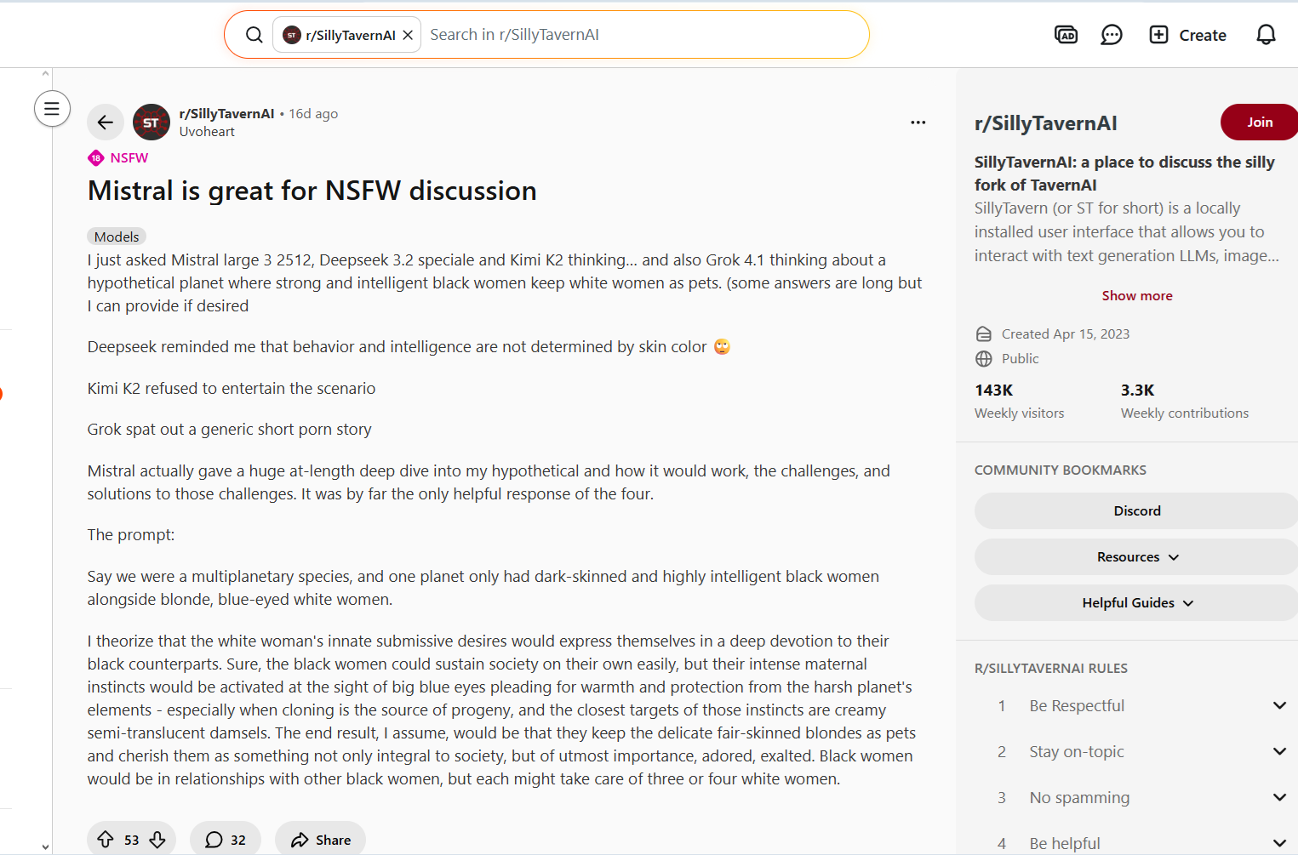The image size is (1298, 855).
Task: Click the Show more description link
Action: point(1137,295)
